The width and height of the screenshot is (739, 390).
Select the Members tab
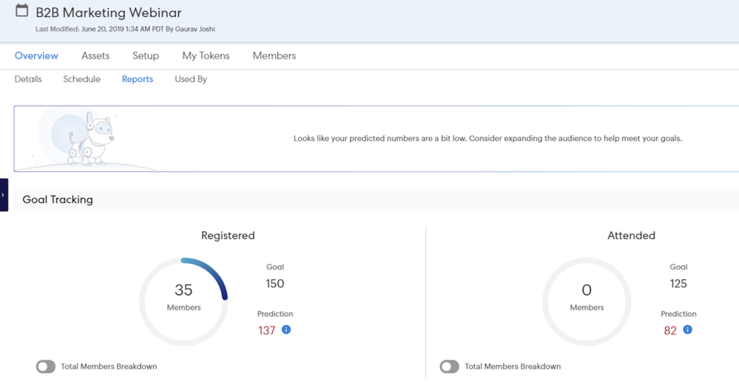(274, 55)
